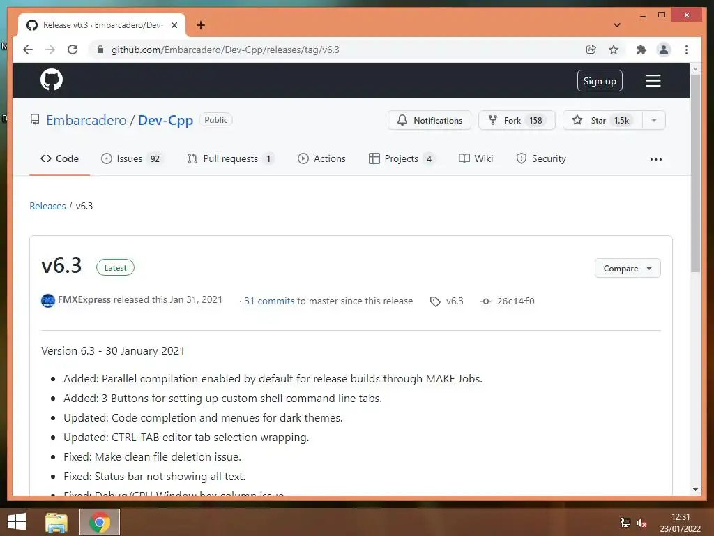Click 'Added: 3 Buttons for setting up' line
Screen dimensions: 714x536
(x=222, y=399)
